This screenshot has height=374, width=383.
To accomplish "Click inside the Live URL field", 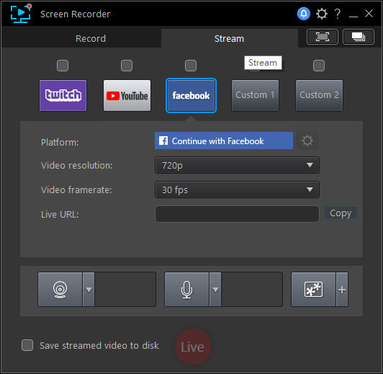I will pyautogui.click(x=237, y=214).
